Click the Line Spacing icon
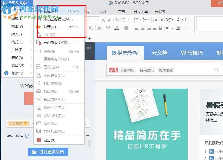Viewport: 223px width, 160px height. (168, 28)
